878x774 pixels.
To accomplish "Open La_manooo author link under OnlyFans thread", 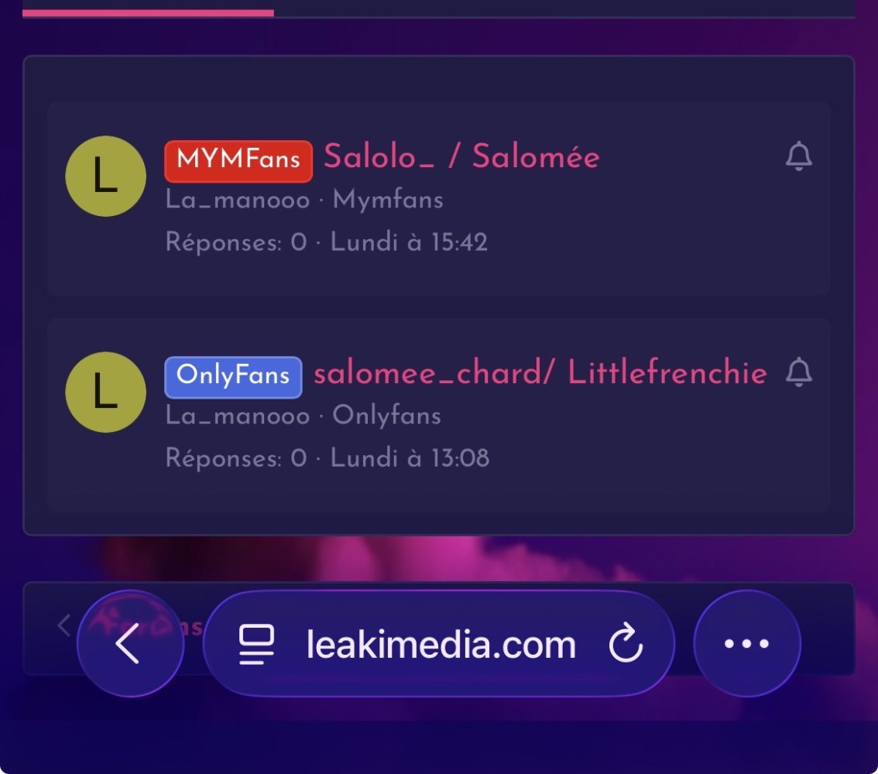I will (238, 416).
